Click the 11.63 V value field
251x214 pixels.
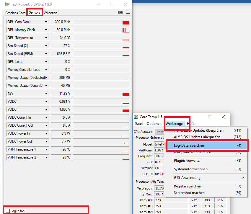pyautogui.click(x=61, y=94)
